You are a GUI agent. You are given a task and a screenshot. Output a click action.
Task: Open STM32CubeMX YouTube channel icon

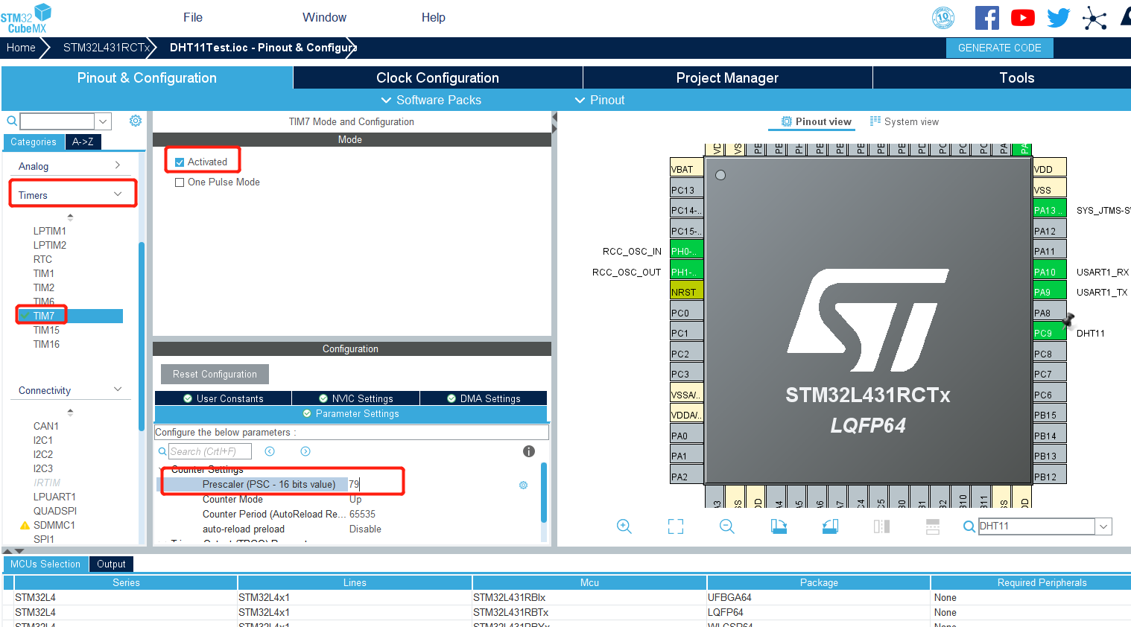point(1022,17)
